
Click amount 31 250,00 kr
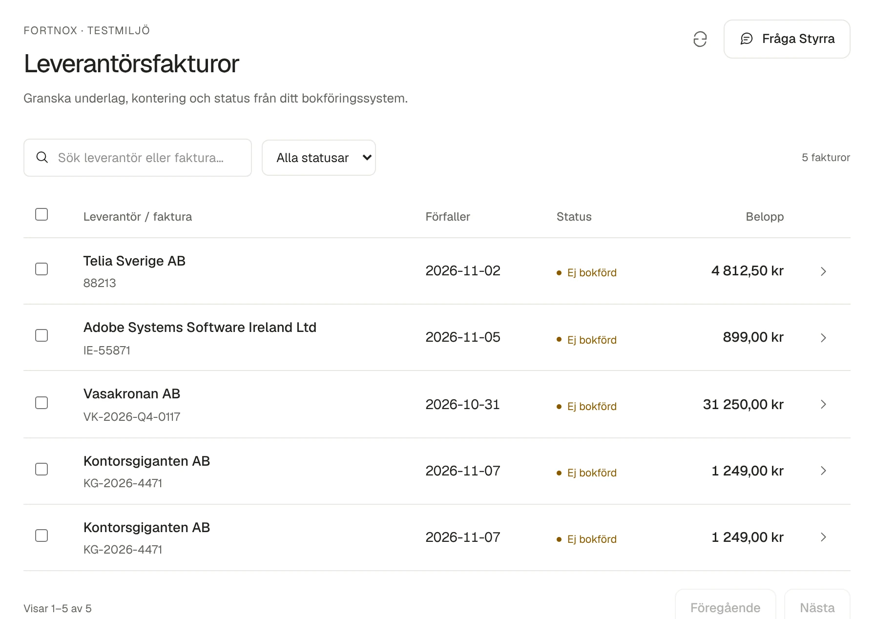click(x=743, y=405)
